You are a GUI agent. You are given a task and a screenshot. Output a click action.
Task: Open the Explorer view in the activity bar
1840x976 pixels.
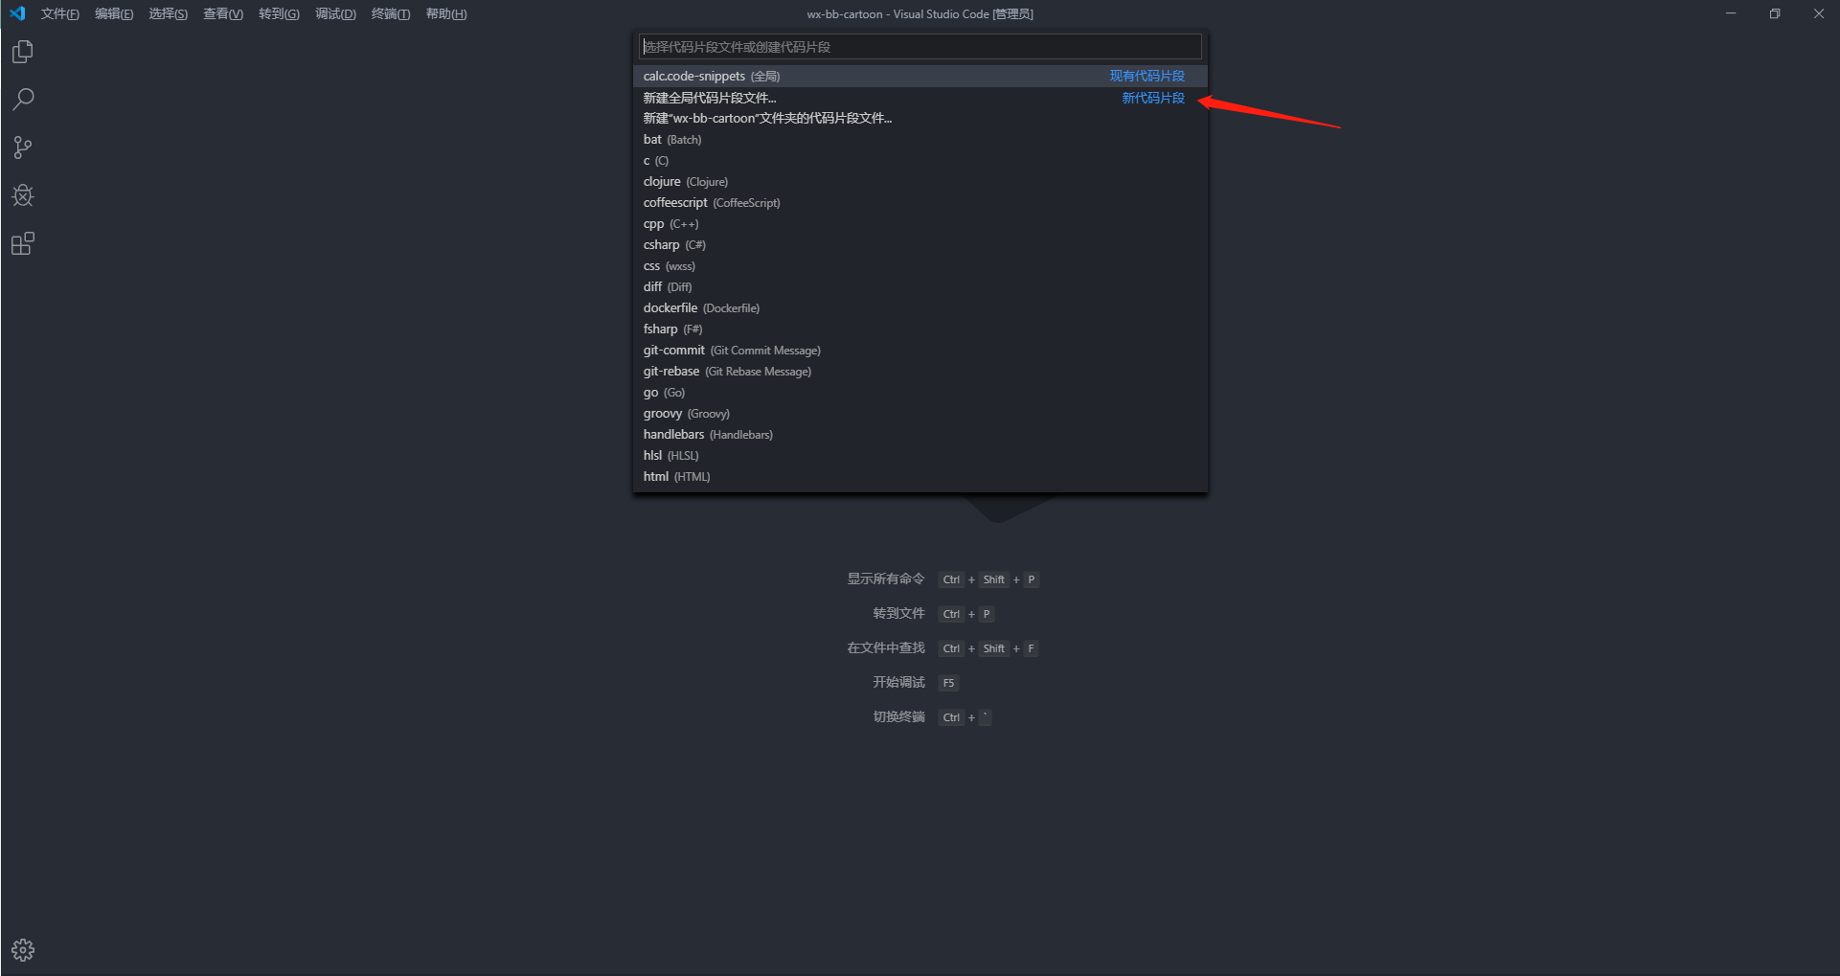pos(23,52)
